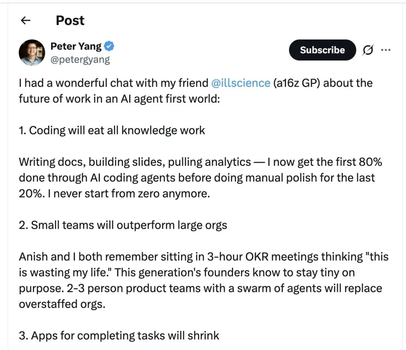Click the Peter Yang display name
This screenshot has height=350, width=406.
[x=76, y=47]
